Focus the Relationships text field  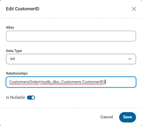[x=71, y=82]
